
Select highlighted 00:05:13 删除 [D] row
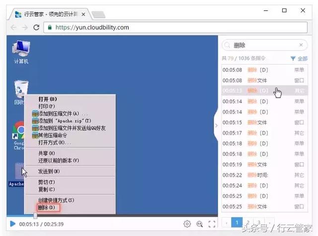[x=264, y=90]
